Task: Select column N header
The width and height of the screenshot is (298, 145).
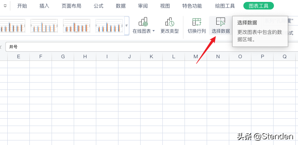Action: [218, 57]
